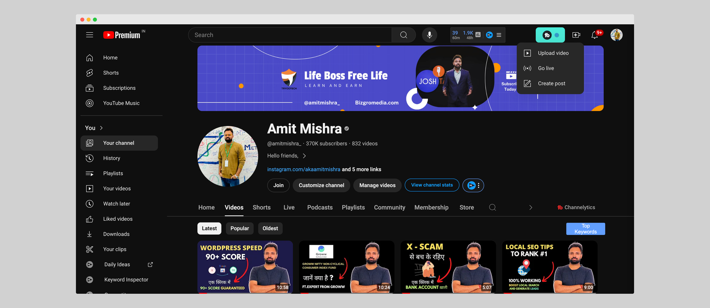Viewport: 710px width, 308px height.
Task: Open the hamburger guide menu
Action: click(x=89, y=35)
